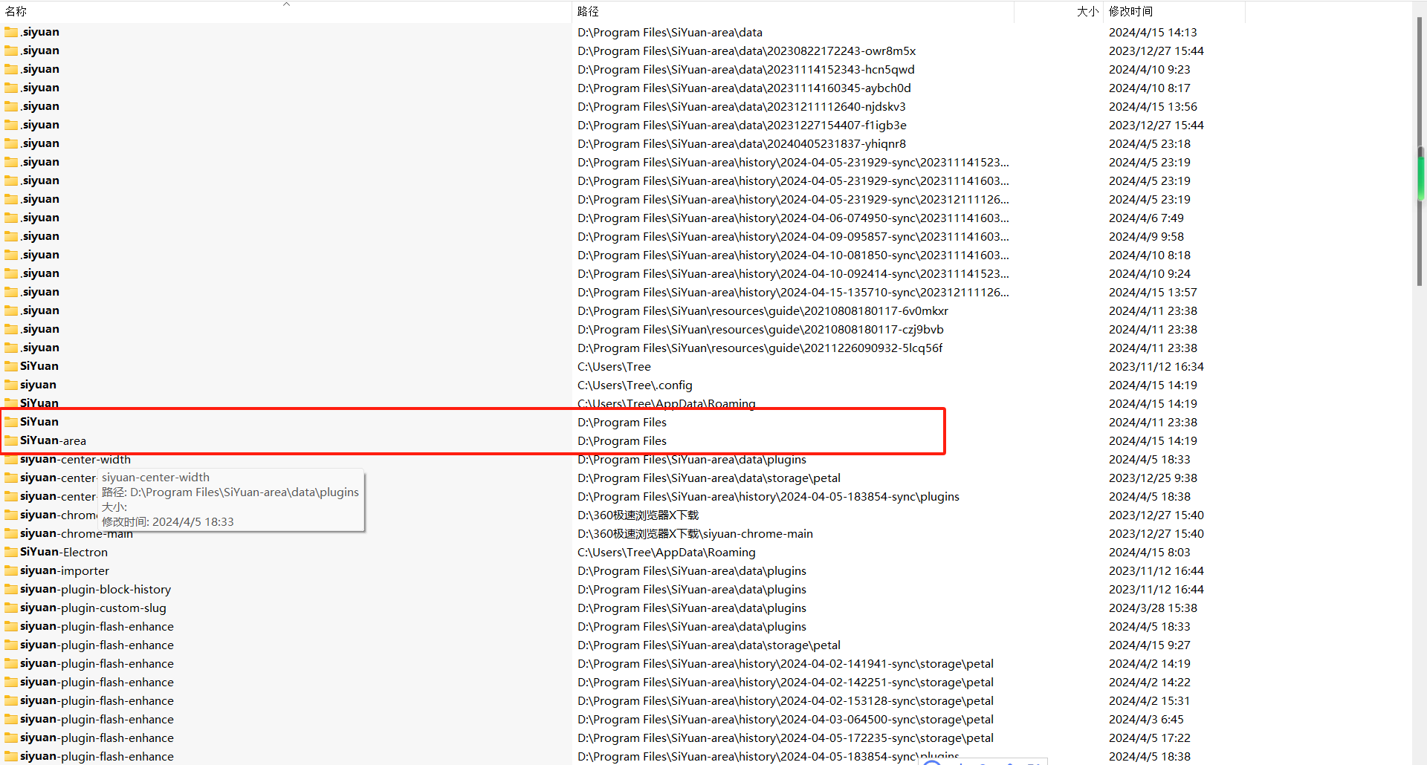Screen dimensions: 1427x765
Task: Select the SiYuan-area folder name
Action: tap(53, 441)
